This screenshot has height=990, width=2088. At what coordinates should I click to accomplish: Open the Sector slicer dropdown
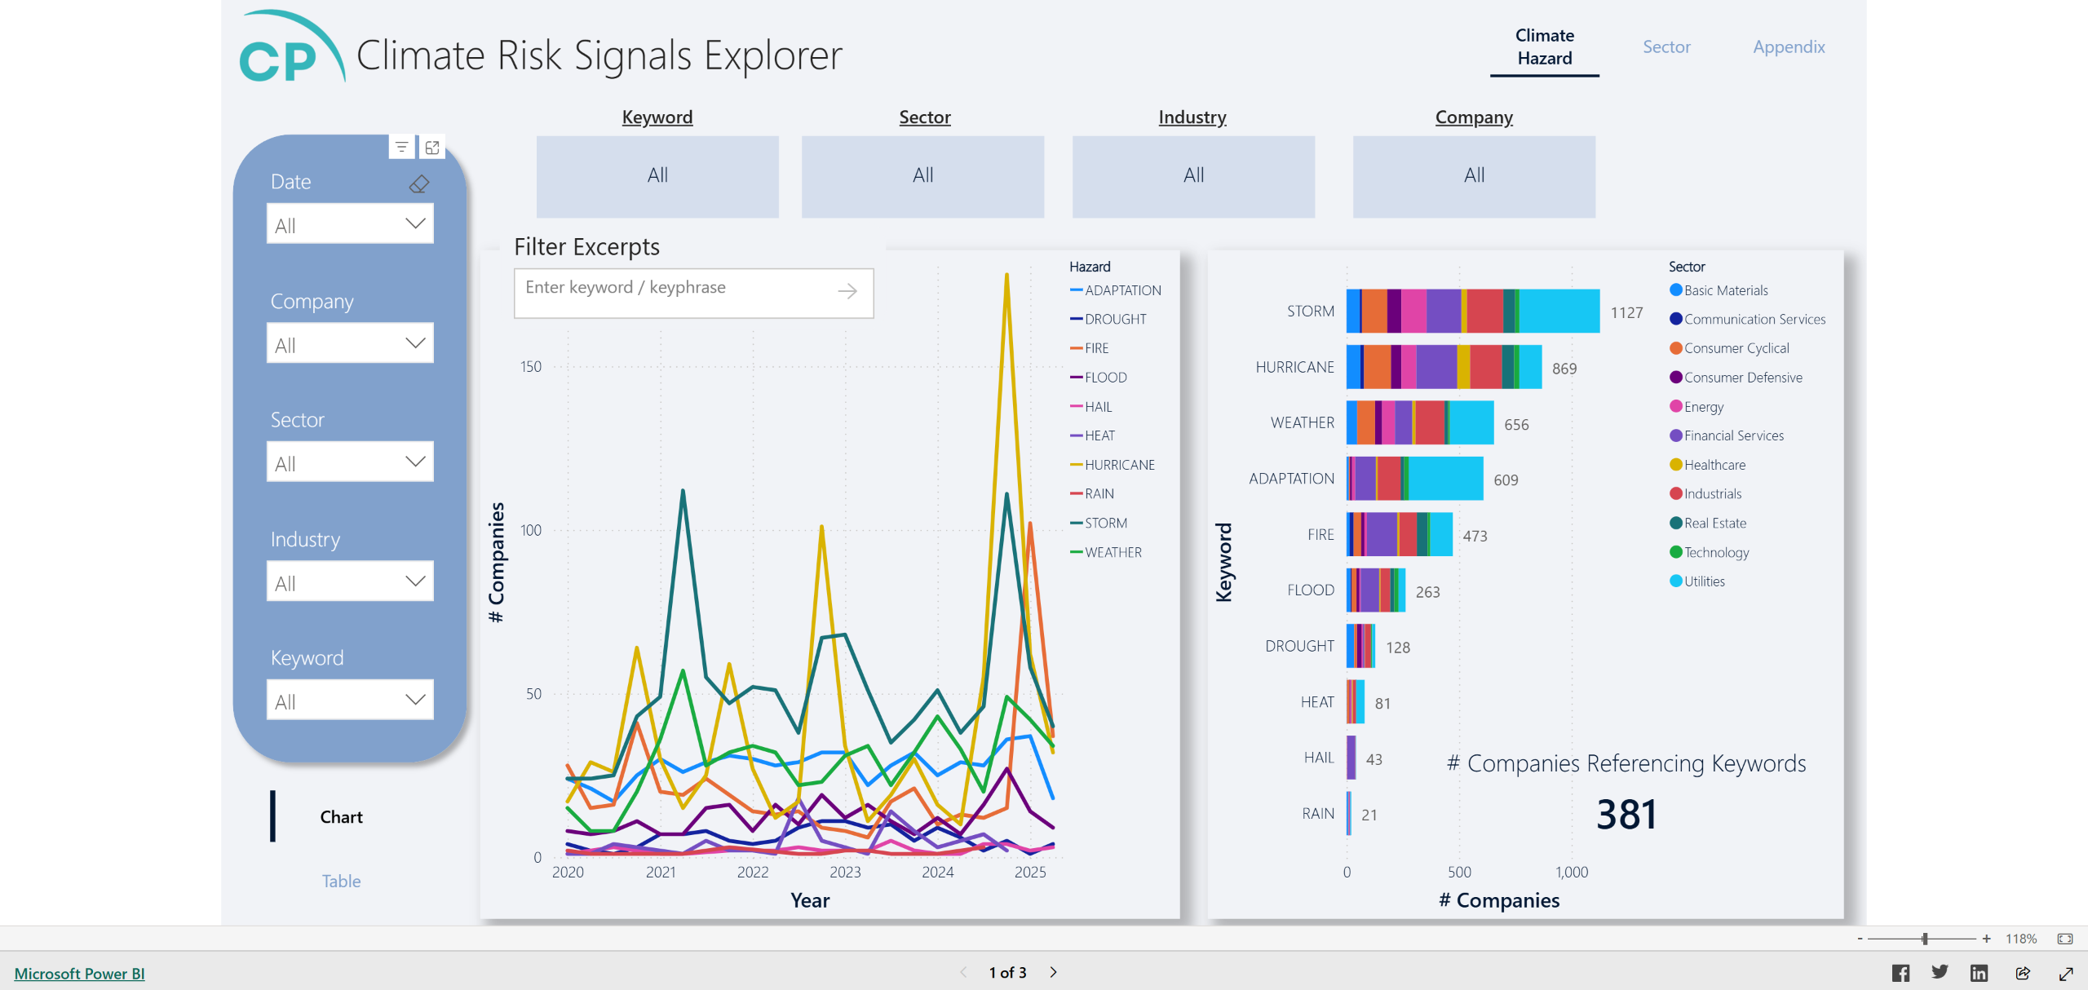pos(350,462)
